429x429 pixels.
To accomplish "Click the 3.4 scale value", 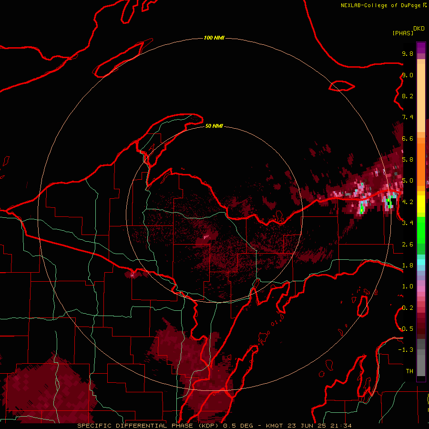I will coord(408,223).
